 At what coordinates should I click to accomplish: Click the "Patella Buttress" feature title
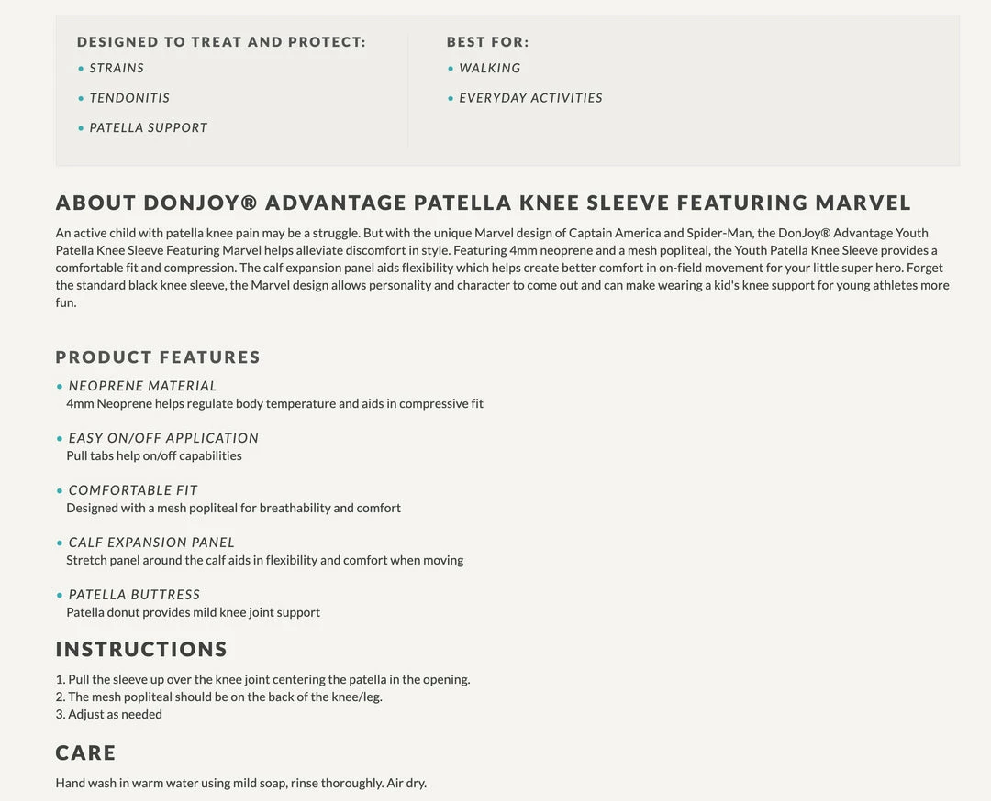[134, 595]
